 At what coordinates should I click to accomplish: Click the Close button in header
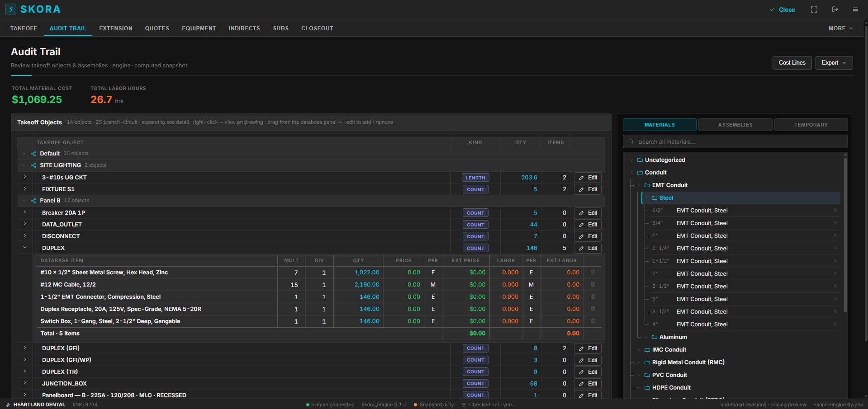coord(783,9)
